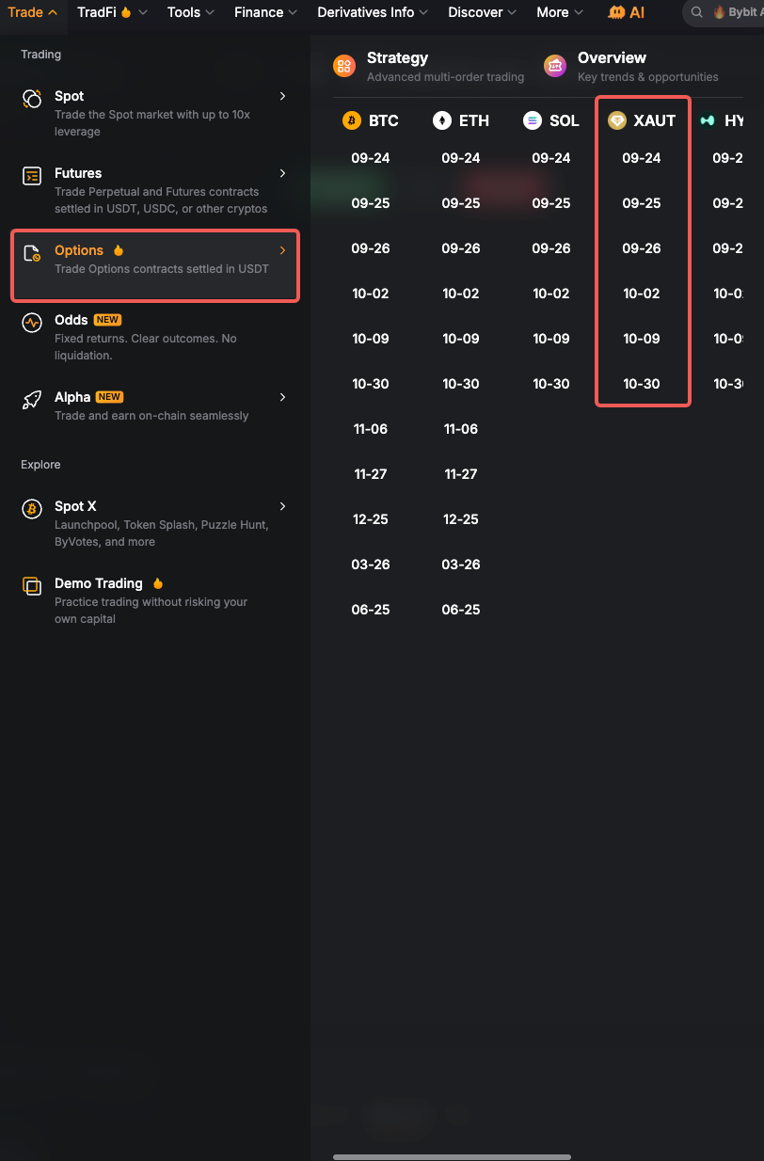This screenshot has width=764, height=1161.
Task: Open the Finance dropdown menu
Action: click(x=266, y=12)
